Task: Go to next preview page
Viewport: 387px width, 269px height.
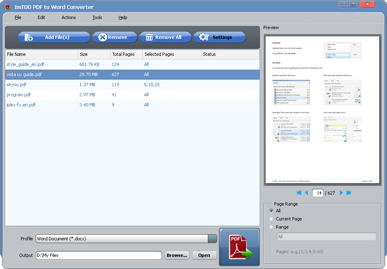Action: coord(341,193)
